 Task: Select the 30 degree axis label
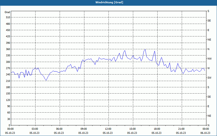[9, 119]
